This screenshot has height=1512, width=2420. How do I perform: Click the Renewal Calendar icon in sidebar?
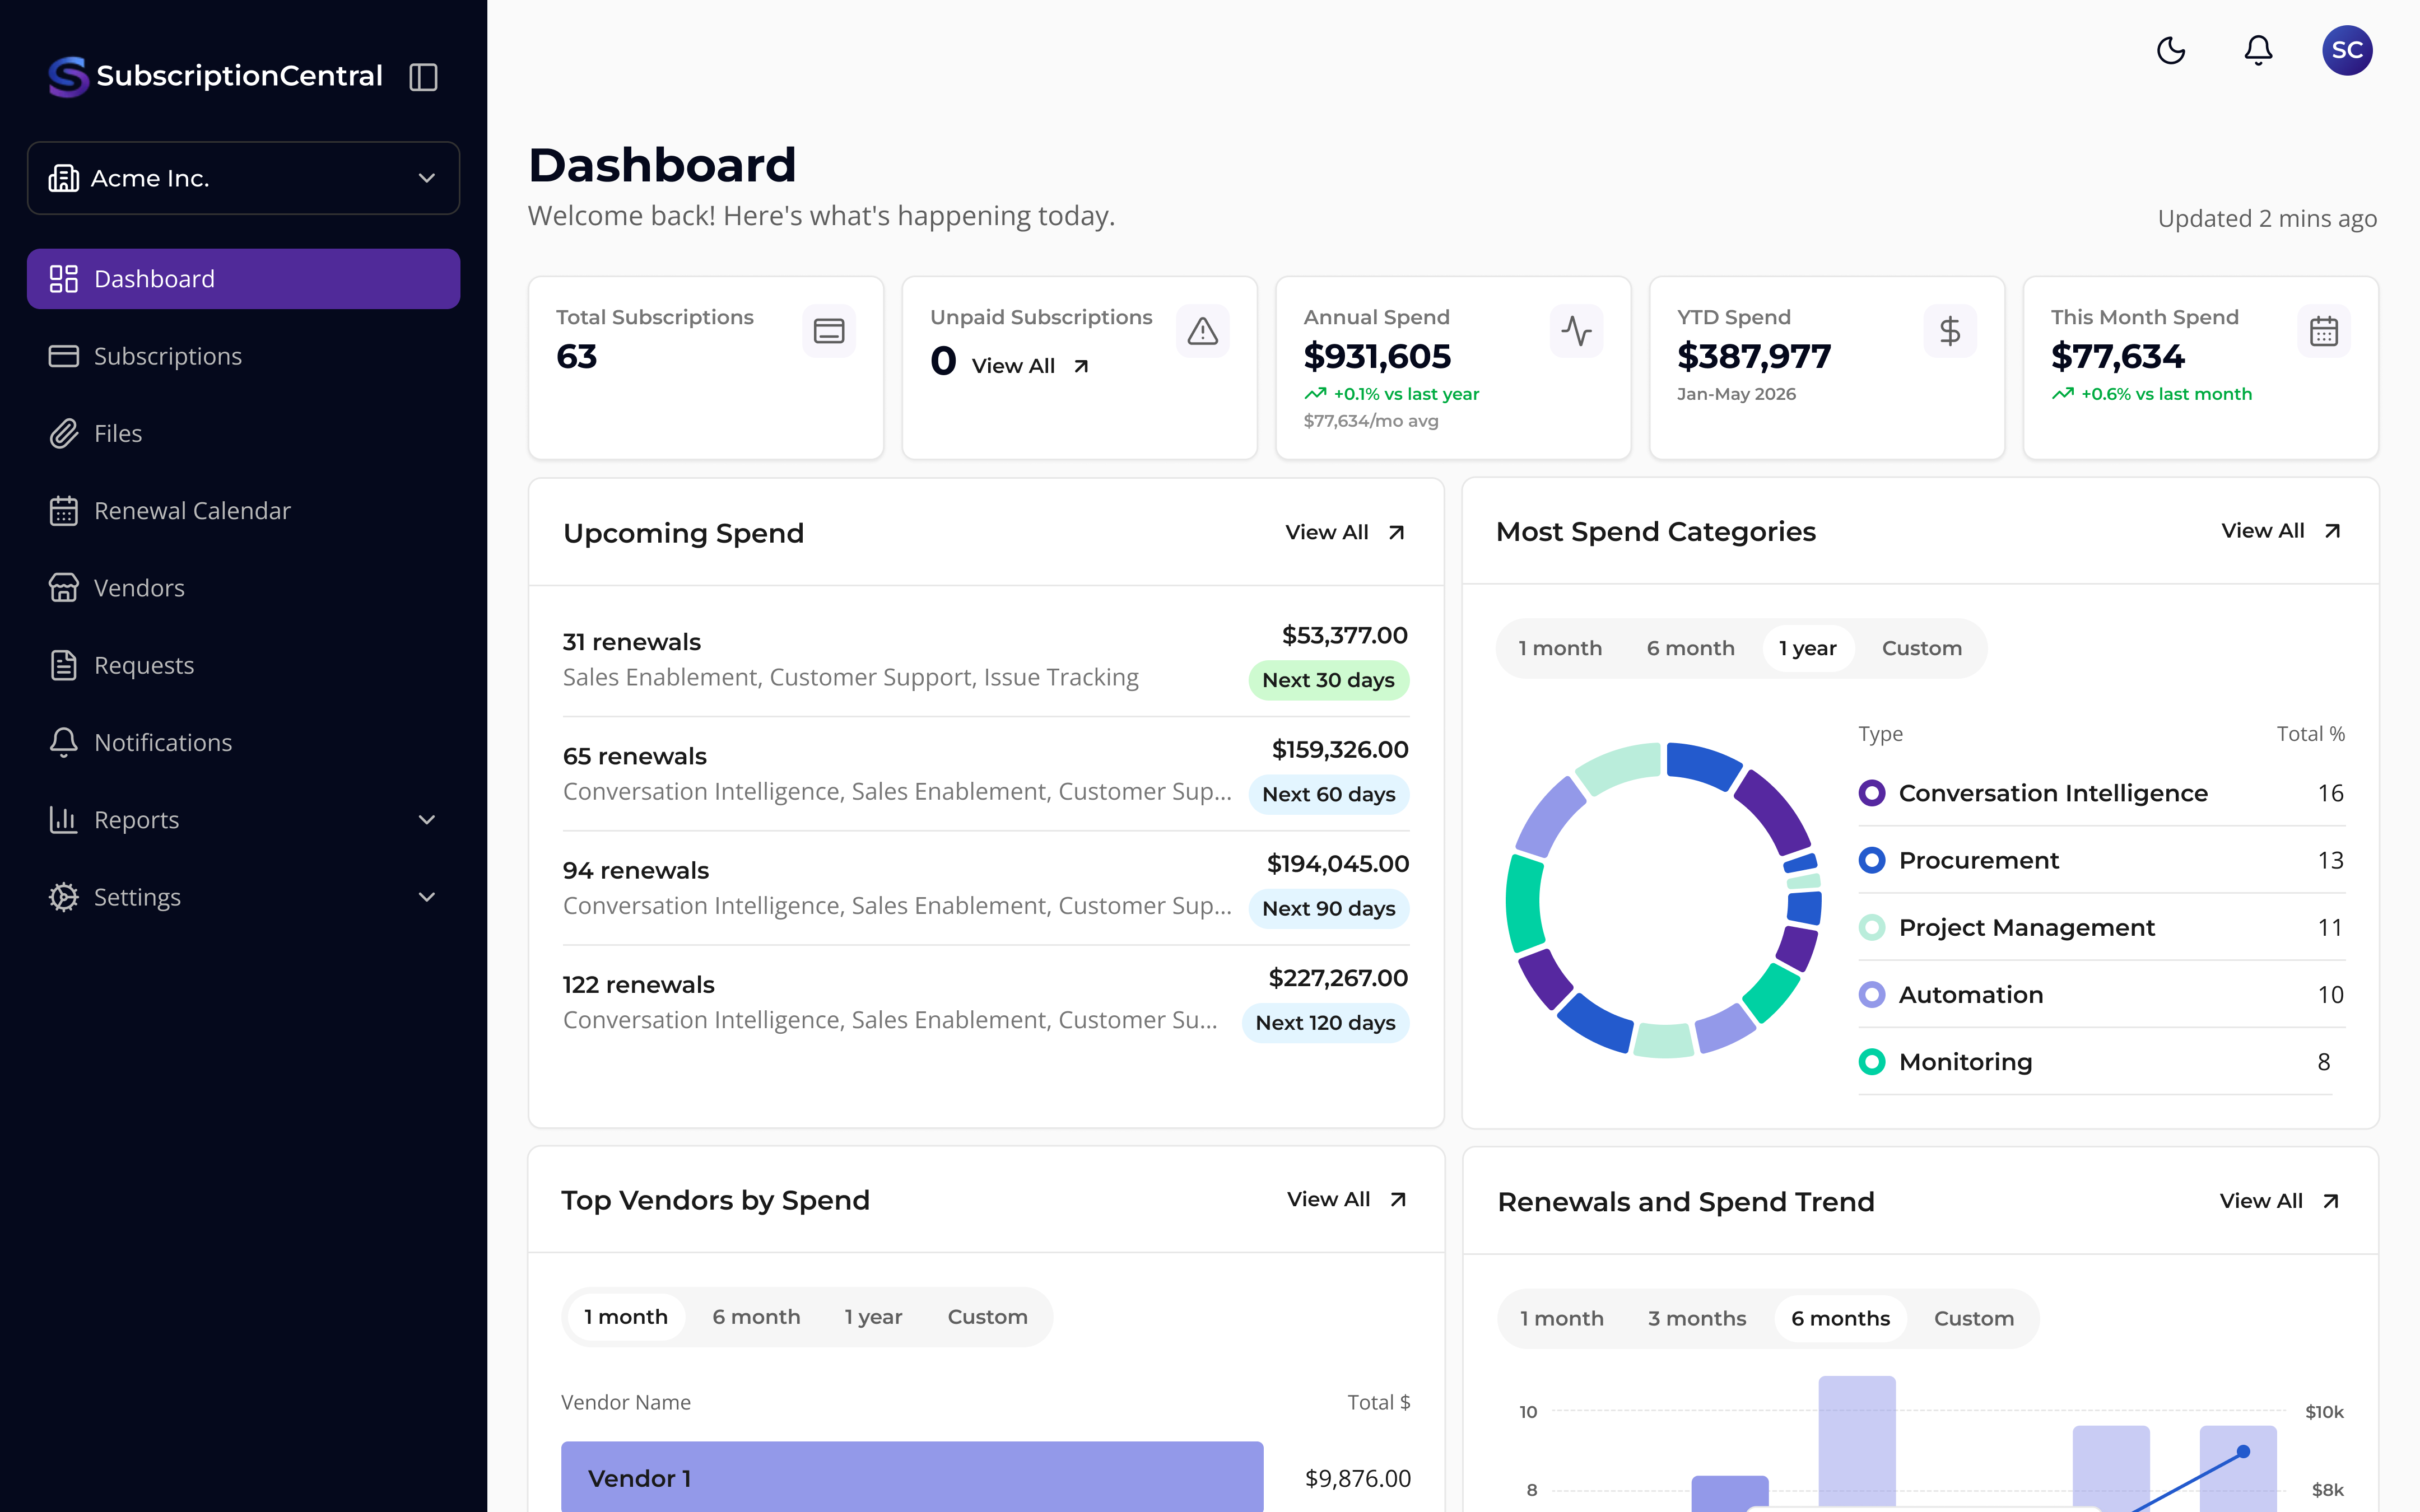point(64,511)
